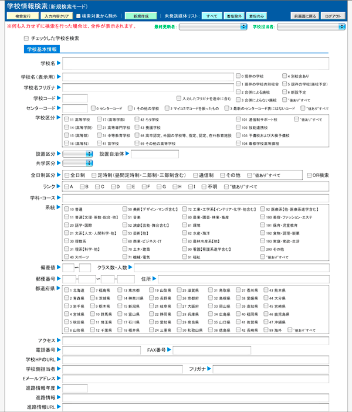The image size is (352, 412).
Task: Click the 住所 input field
Action: point(243,279)
